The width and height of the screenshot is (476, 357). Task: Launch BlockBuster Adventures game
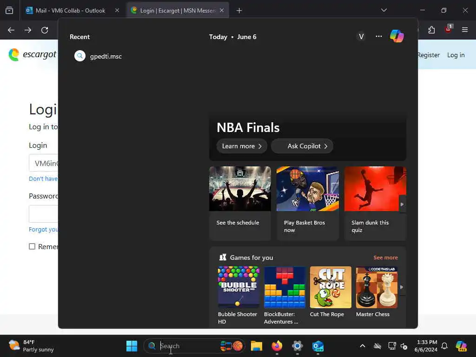[284, 295]
